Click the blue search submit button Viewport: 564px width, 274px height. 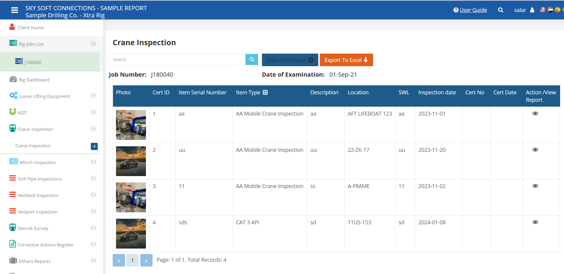(x=252, y=59)
